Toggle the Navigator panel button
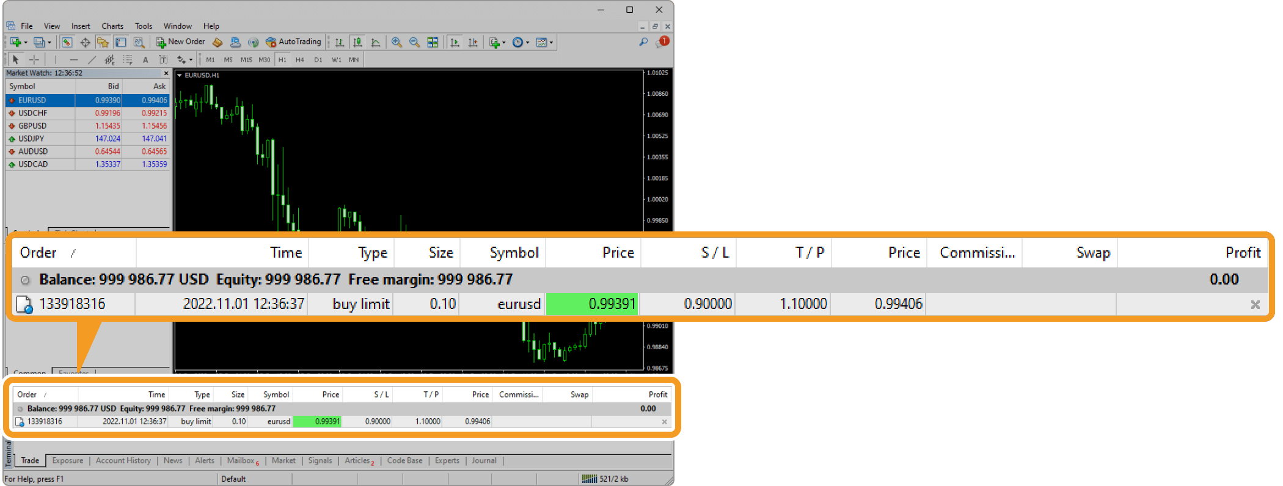Image resolution: width=1283 pixels, height=486 pixels. click(103, 42)
